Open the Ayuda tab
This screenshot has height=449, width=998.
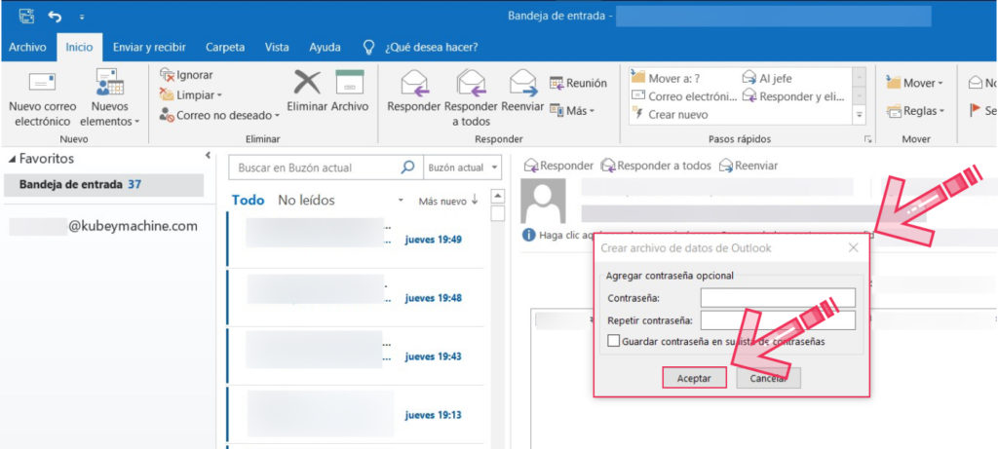coord(325,47)
